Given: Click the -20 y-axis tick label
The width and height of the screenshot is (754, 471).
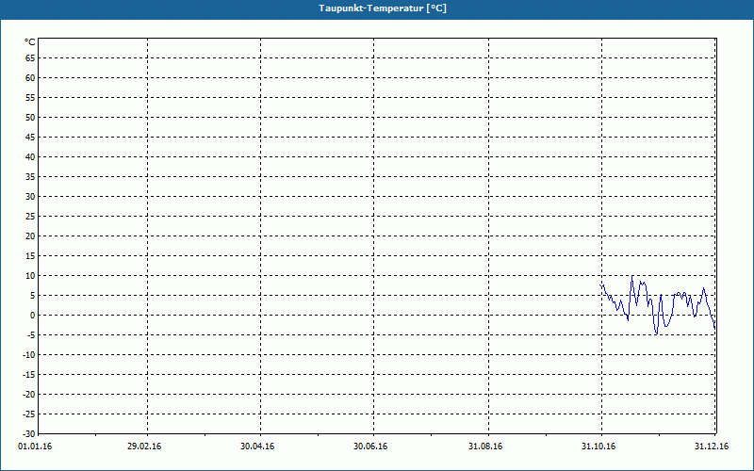Looking at the screenshot, I should (28, 395).
